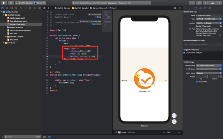Open the related items grid menu

pos(44,8)
